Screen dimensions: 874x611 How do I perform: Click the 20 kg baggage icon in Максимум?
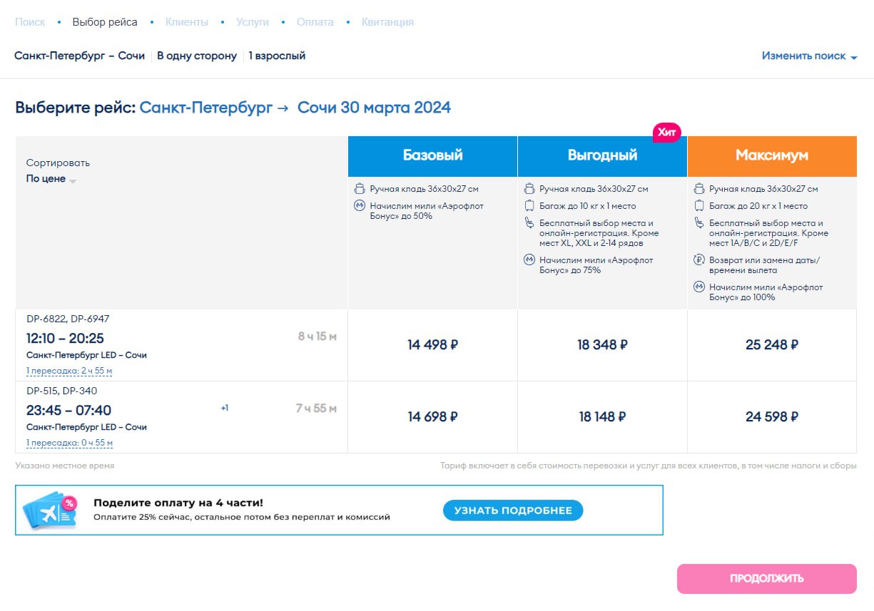[x=699, y=206]
